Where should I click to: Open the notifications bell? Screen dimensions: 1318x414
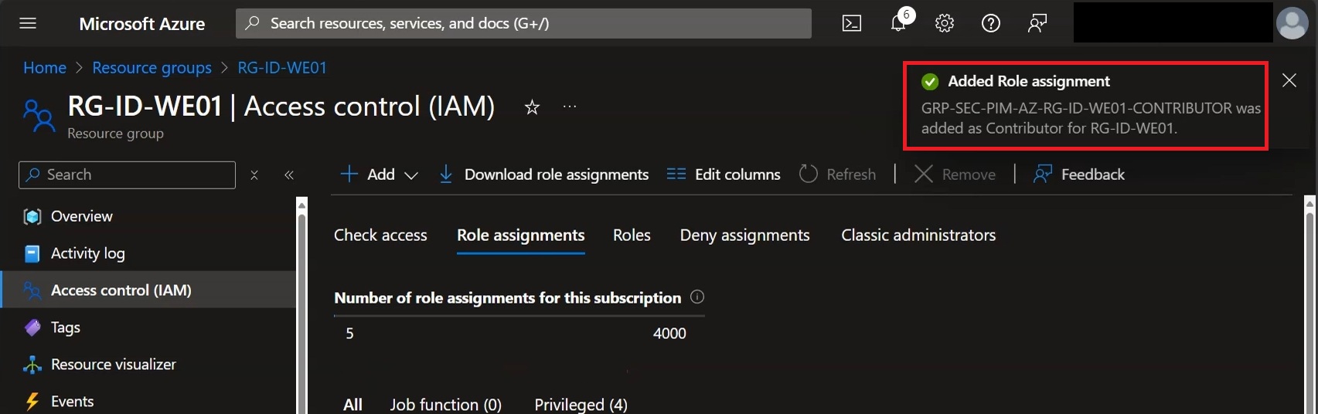point(899,22)
